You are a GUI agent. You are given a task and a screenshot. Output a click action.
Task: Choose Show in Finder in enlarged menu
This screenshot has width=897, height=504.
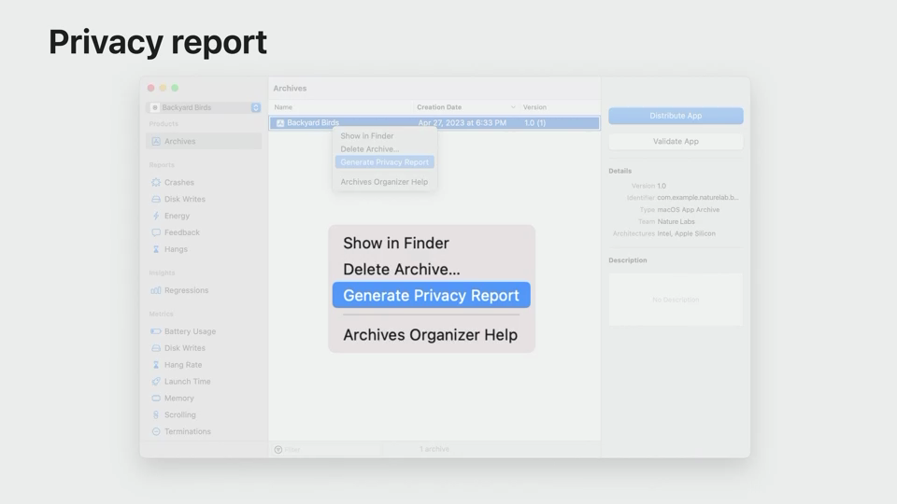click(x=396, y=243)
